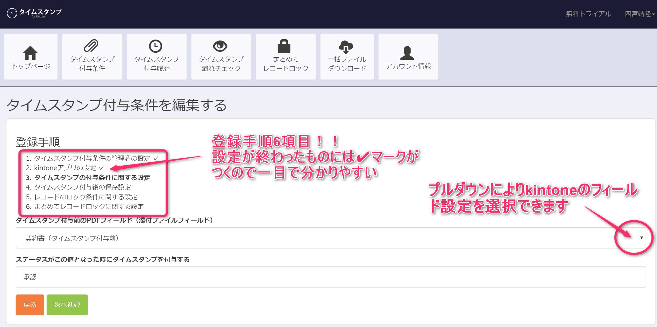Click label ステータスがこの値となった時にタイムスタンプを付与する
This screenshot has width=657, height=327.
pyautogui.click(x=103, y=260)
